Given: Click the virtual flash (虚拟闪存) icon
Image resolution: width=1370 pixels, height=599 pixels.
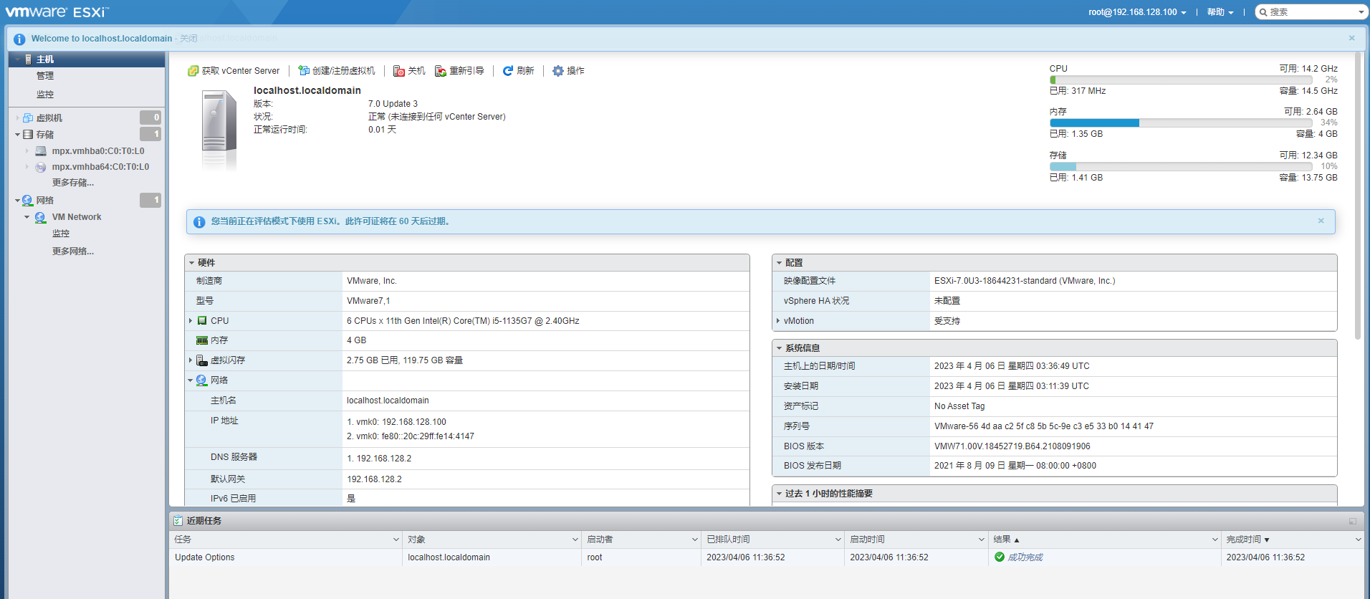Looking at the screenshot, I should pos(202,360).
